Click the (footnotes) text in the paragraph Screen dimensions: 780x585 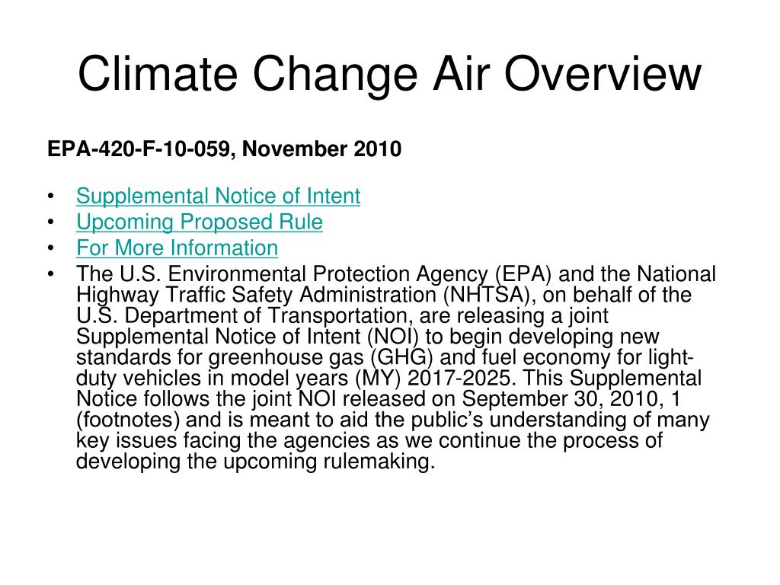(x=128, y=420)
